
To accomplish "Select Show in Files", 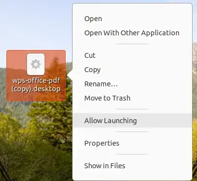I will (x=132, y=166).
